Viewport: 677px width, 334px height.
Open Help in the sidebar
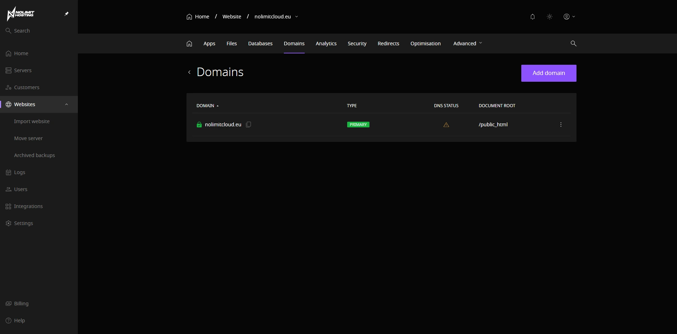(x=39, y=321)
